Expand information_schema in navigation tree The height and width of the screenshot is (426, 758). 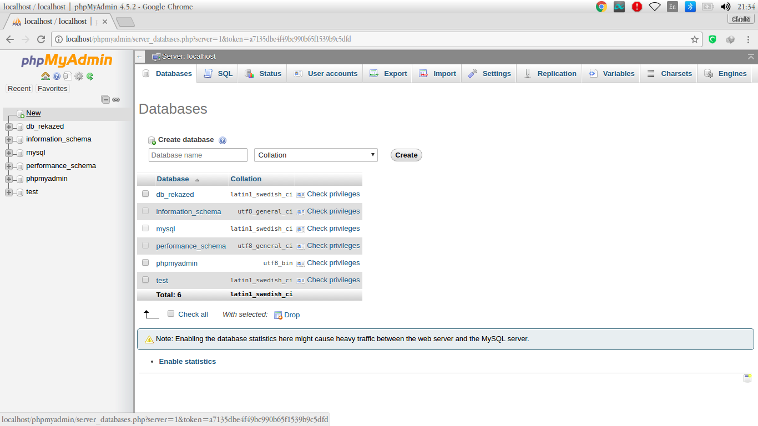click(x=8, y=140)
